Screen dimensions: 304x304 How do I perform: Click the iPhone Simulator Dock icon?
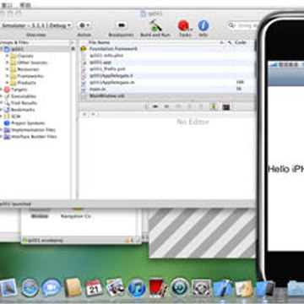[x=266, y=288]
